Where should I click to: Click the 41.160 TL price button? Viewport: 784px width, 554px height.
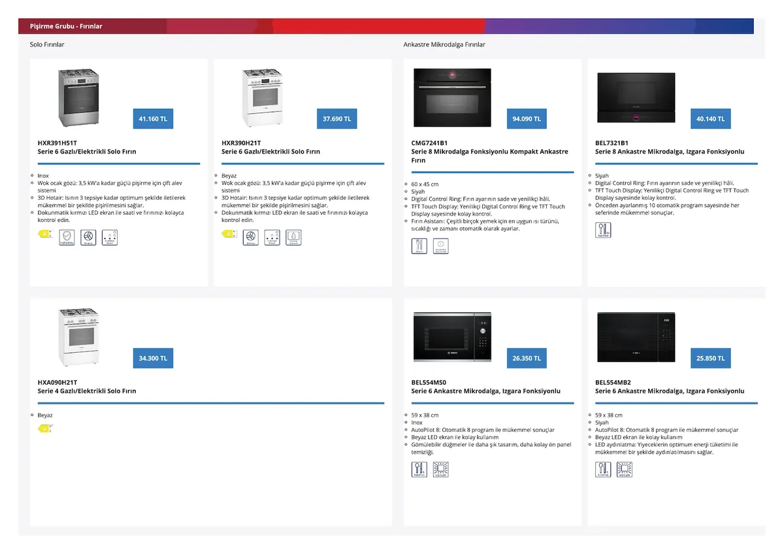click(x=153, y=119)
